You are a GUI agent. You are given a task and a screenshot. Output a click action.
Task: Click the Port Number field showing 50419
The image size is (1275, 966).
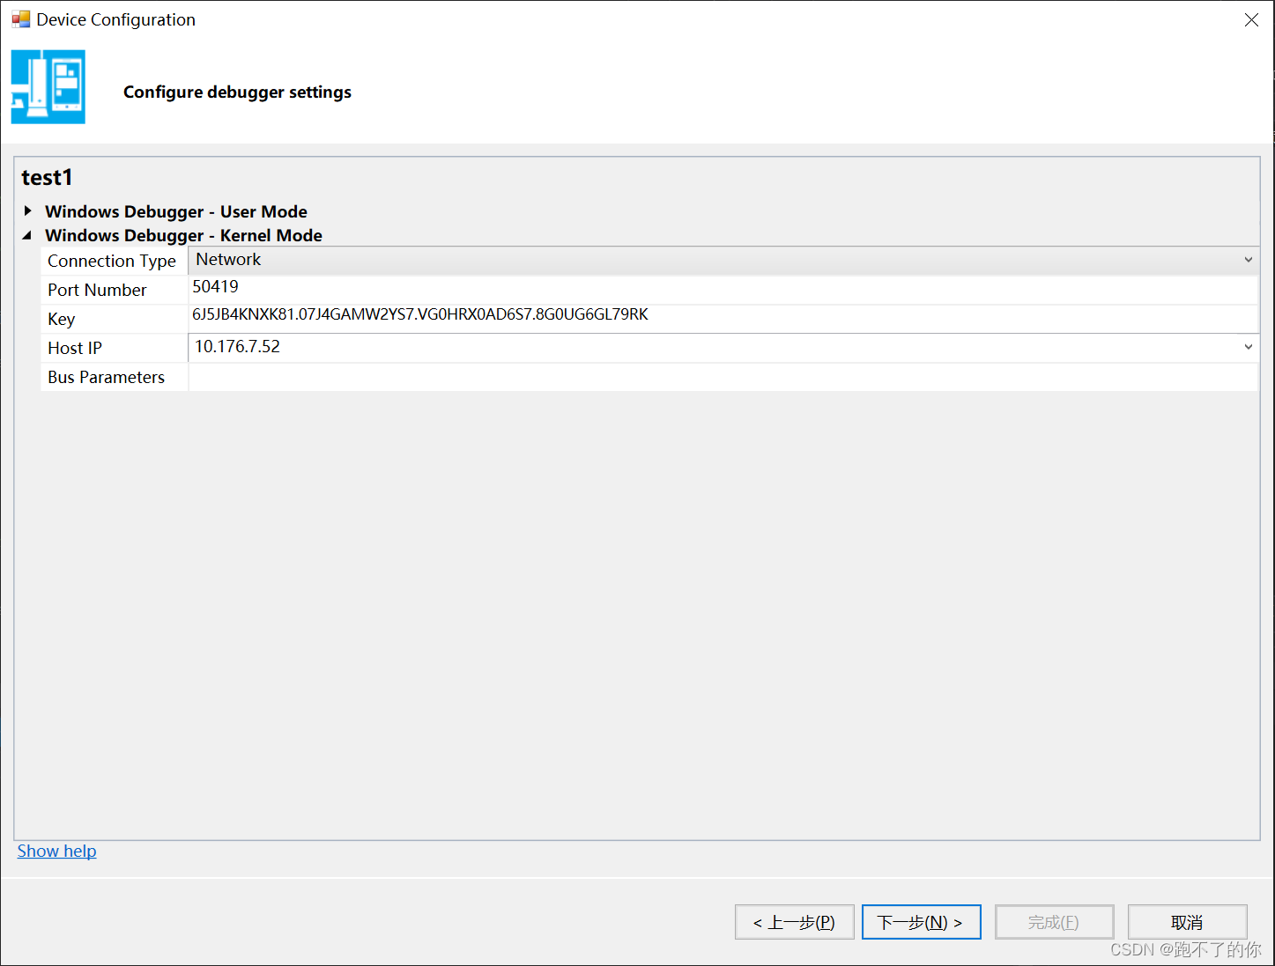(723, 290)
